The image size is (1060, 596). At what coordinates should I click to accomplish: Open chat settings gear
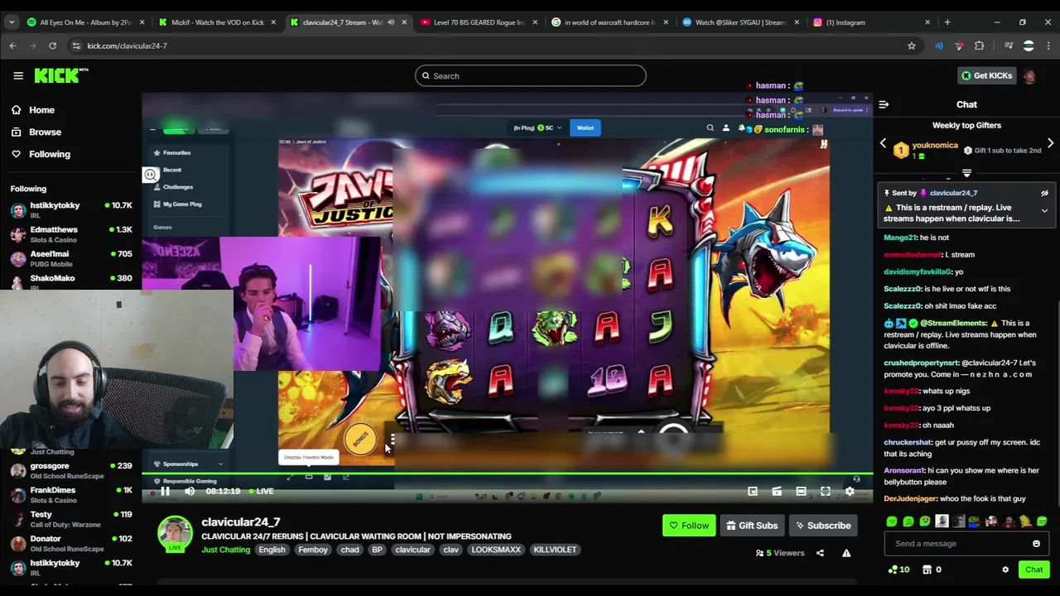pos(1005,570)
